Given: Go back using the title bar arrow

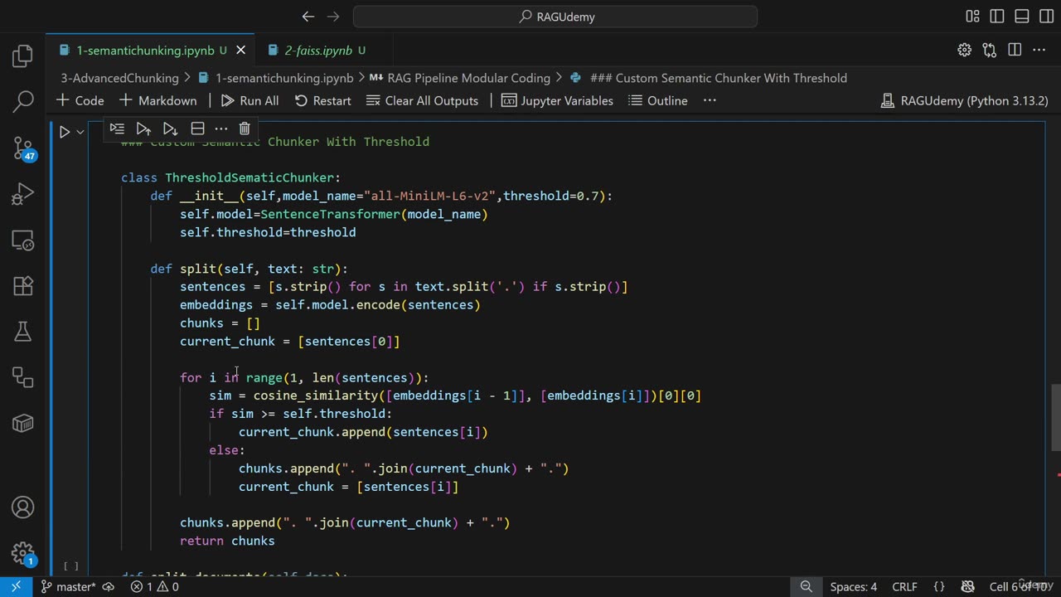Looking at the screenshot, I should [x=308, y=17].
